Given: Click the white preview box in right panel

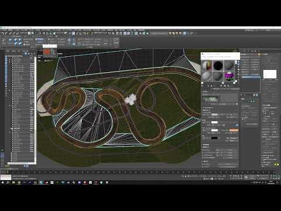Looking at the screenshot, I should click(x=270, y=74).
